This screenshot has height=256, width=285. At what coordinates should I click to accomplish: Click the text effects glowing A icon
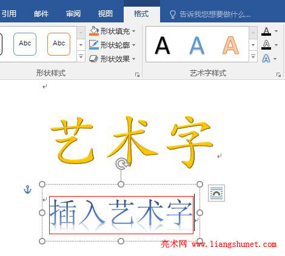point(266,59)
